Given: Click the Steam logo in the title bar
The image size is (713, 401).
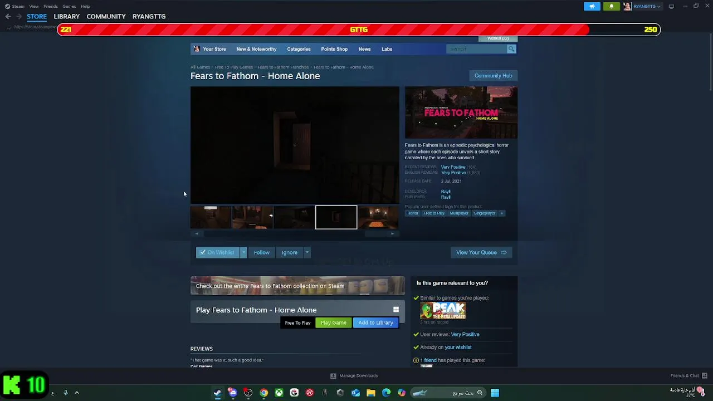Looking at the screenshot, I should pos(7,6).
